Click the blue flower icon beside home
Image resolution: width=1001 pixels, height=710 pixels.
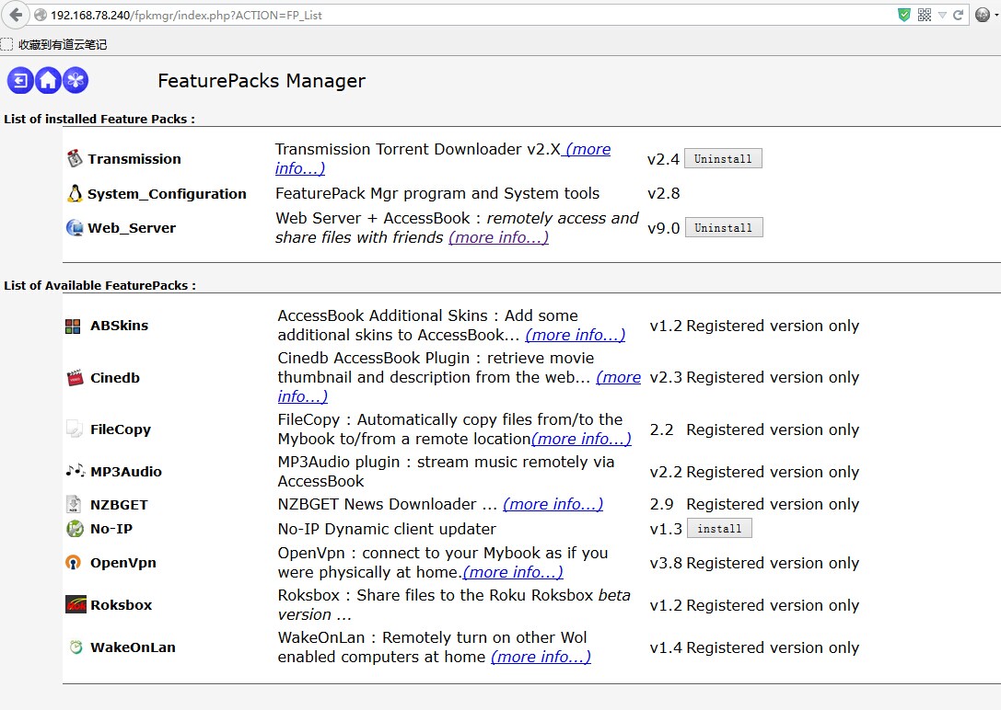[76, 80]
